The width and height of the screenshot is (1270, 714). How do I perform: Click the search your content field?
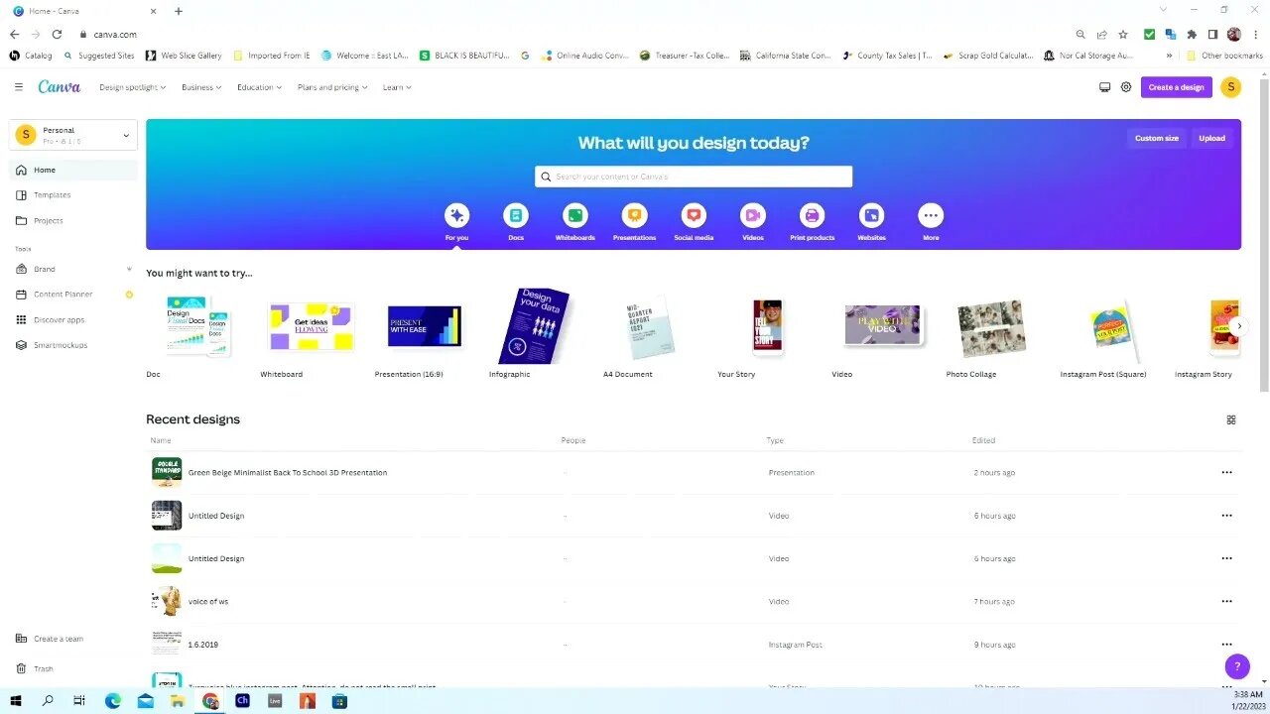click(694, 177)
